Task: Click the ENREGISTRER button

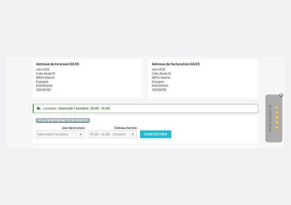Action: coord(156,134)
